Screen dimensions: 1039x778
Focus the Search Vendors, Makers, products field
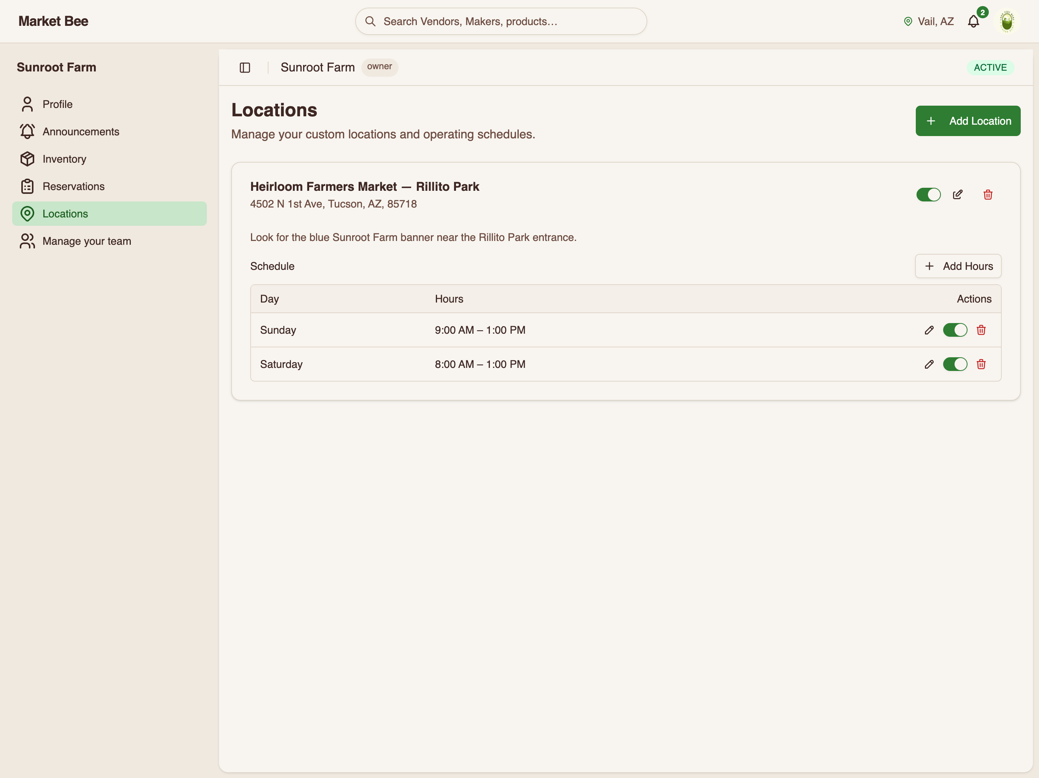click(501, 22)
